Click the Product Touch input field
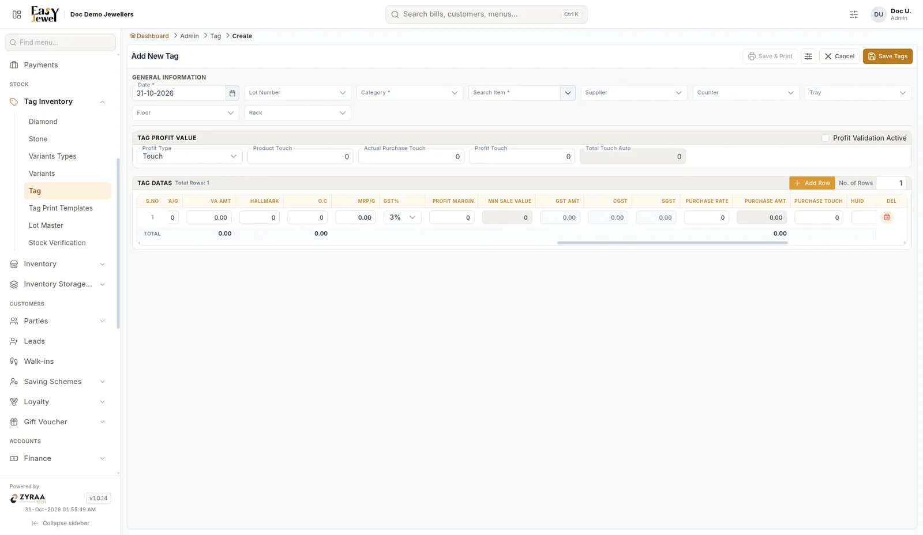This screenshot has height=535, width=923. click(x=300, y=156)
